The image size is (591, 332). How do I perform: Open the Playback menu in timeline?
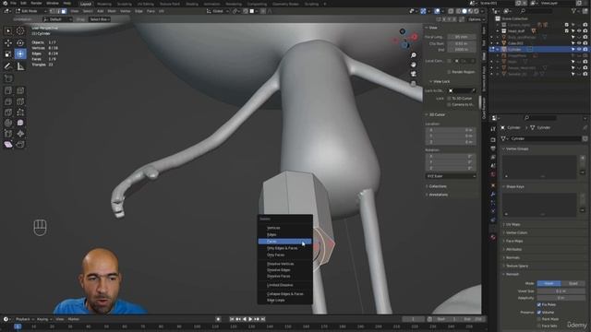22,319
